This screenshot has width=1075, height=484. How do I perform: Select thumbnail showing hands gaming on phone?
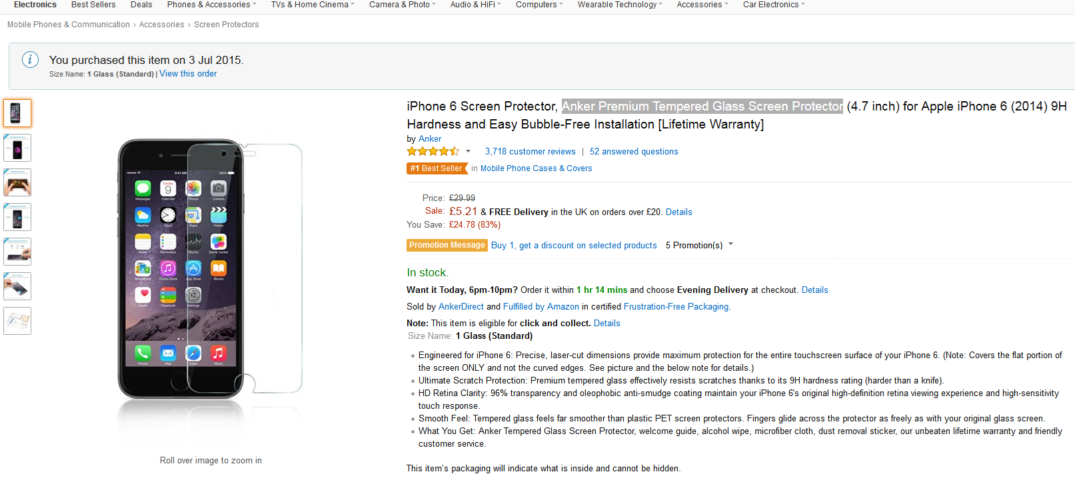tap(17, 182)
